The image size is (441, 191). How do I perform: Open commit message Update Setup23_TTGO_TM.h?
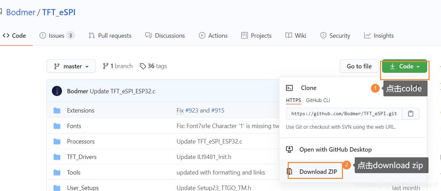214,188
